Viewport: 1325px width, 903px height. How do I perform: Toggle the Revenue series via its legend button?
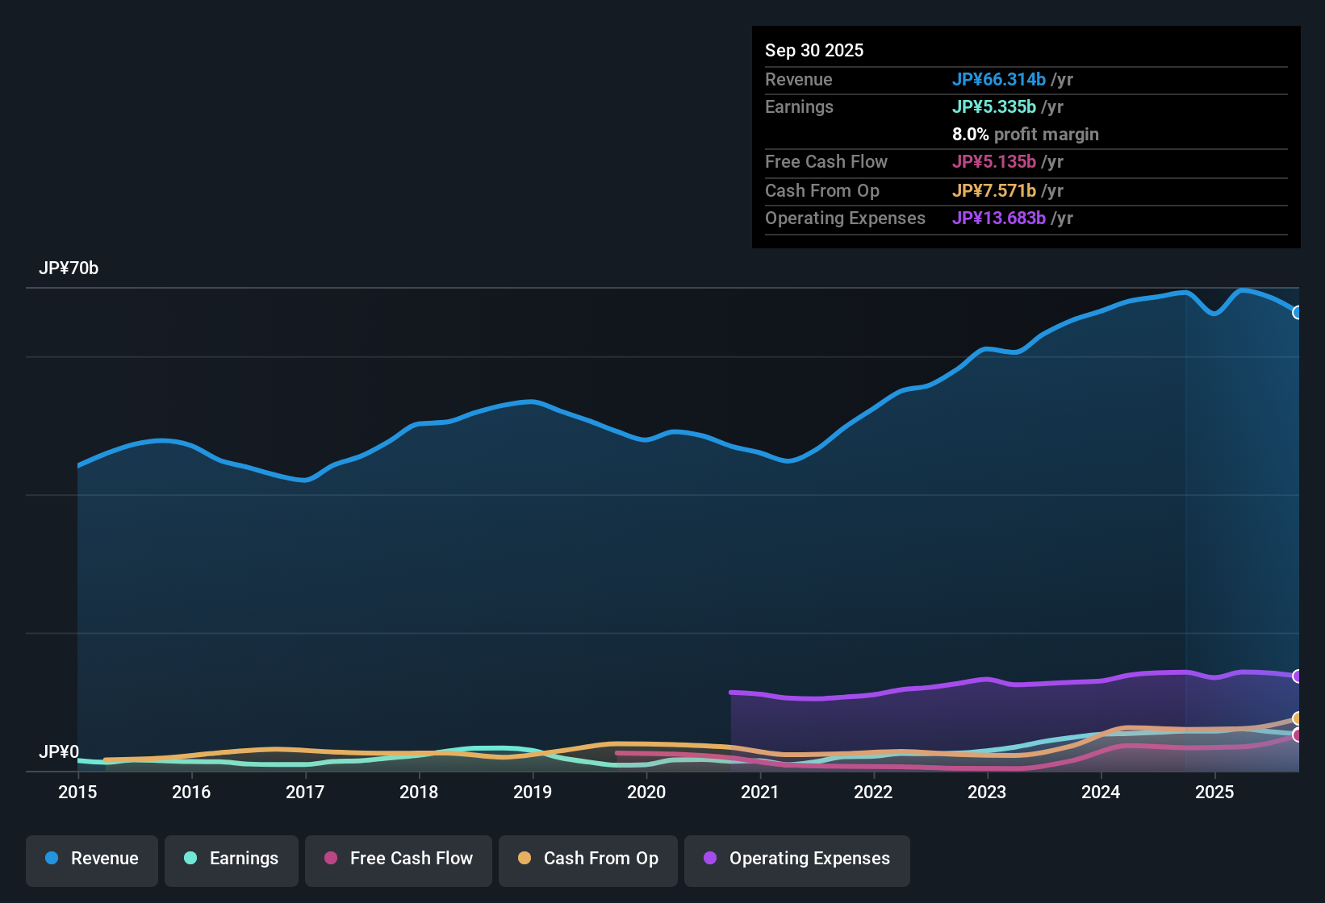[91, 859]
